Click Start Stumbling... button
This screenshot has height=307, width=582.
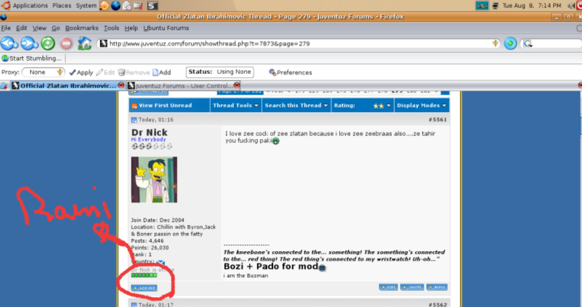tap(32, 58)
